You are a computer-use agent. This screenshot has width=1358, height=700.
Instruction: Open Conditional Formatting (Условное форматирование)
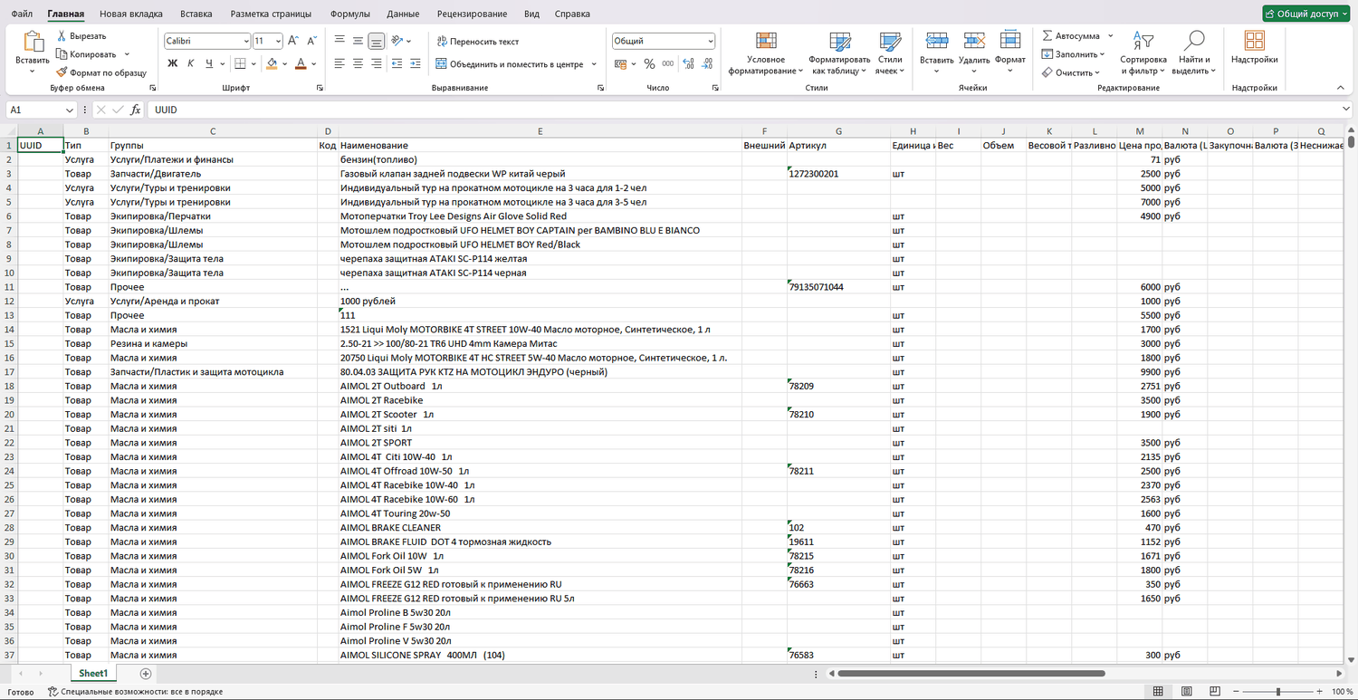click(766, 53)
